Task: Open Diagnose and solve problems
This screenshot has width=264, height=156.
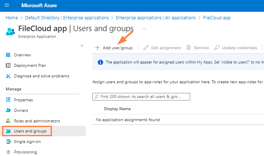Action: tap(41, 76)
